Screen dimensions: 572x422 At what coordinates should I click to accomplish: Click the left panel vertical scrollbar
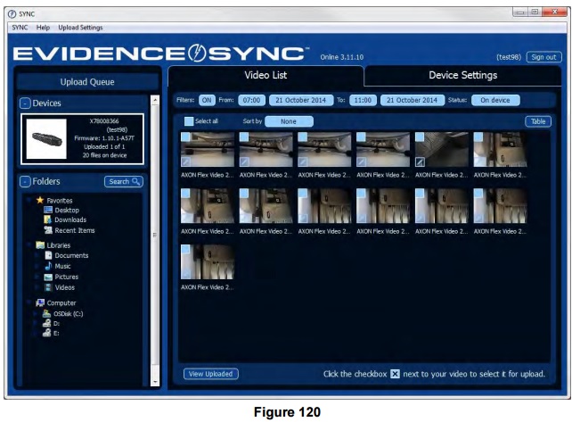click(x=156, y=236)
